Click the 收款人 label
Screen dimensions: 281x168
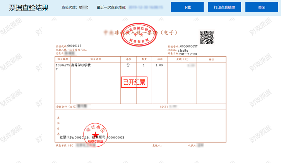coord(192,145)
